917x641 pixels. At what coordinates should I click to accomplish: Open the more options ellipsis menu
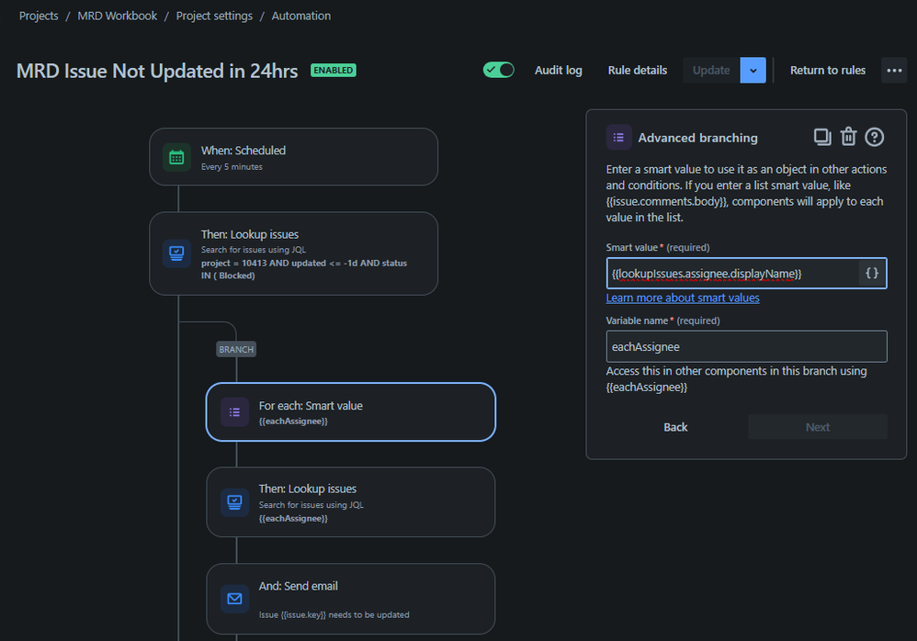click(893, 69)
